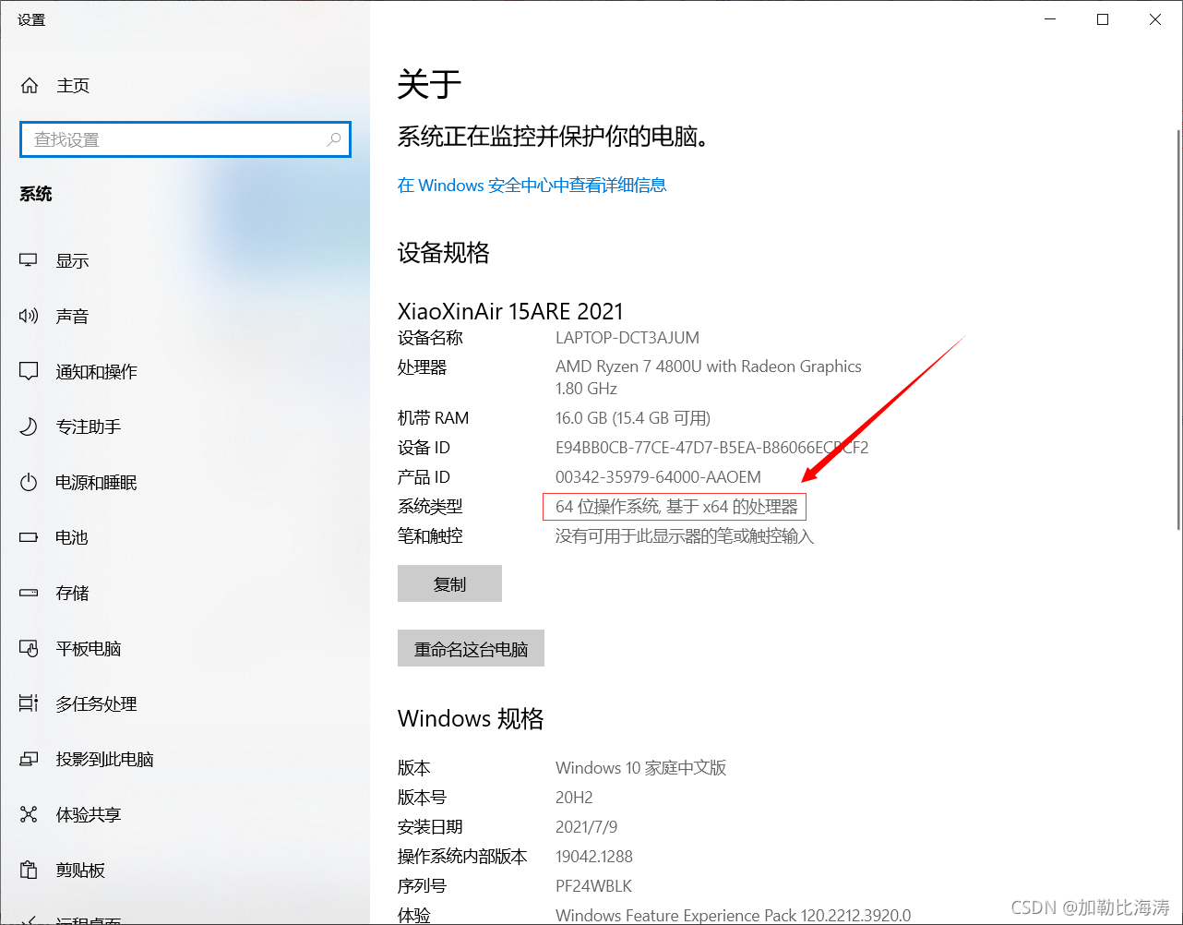This screenshot has width=1183, height=925.
Task: Click the home icon beside 主页
Action: click(x=30, y=86)
